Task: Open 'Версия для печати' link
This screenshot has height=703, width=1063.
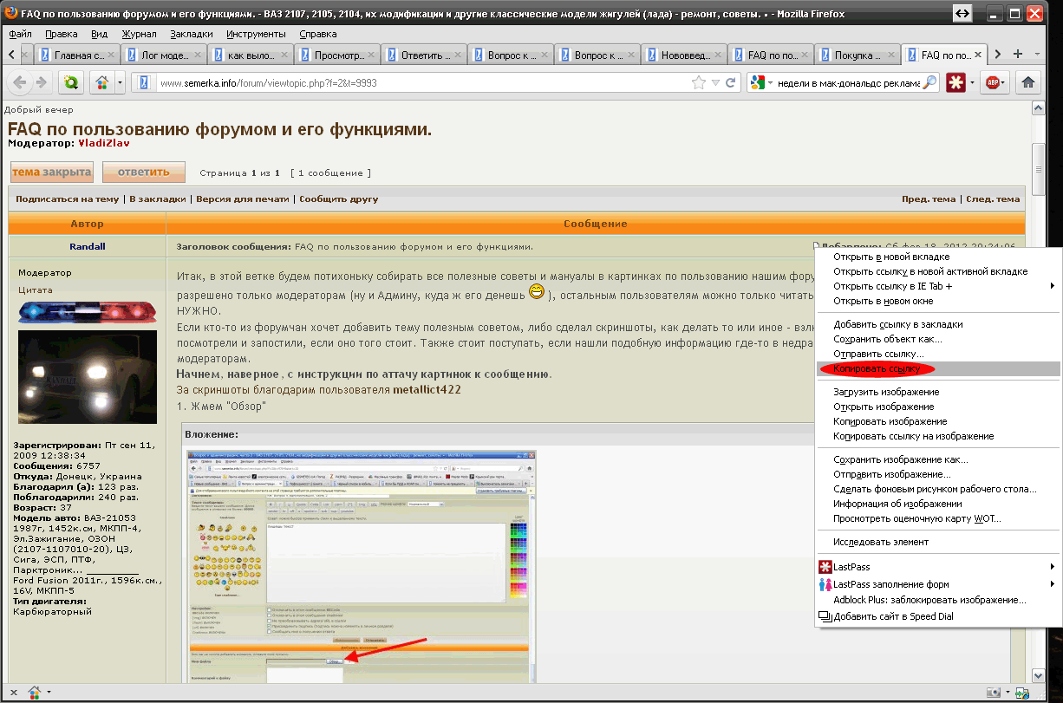Action: click(x=242, y=199)
